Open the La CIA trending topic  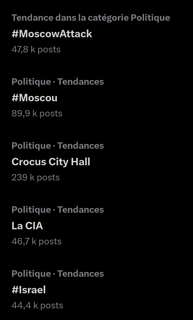pyautogui.click(x=27, y=226)
